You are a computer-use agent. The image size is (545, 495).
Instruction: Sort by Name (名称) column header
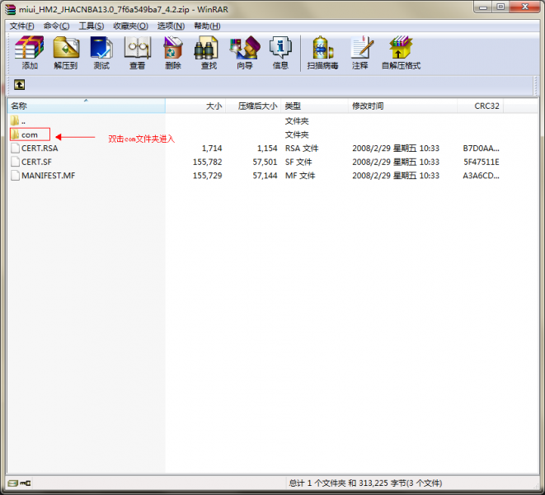[x=87, y=106]
